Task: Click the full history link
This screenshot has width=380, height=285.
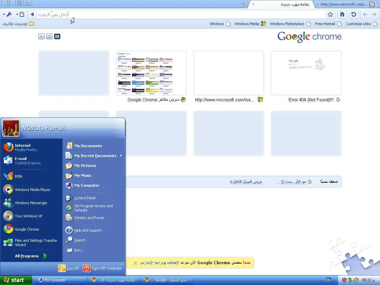Action: 246,182
